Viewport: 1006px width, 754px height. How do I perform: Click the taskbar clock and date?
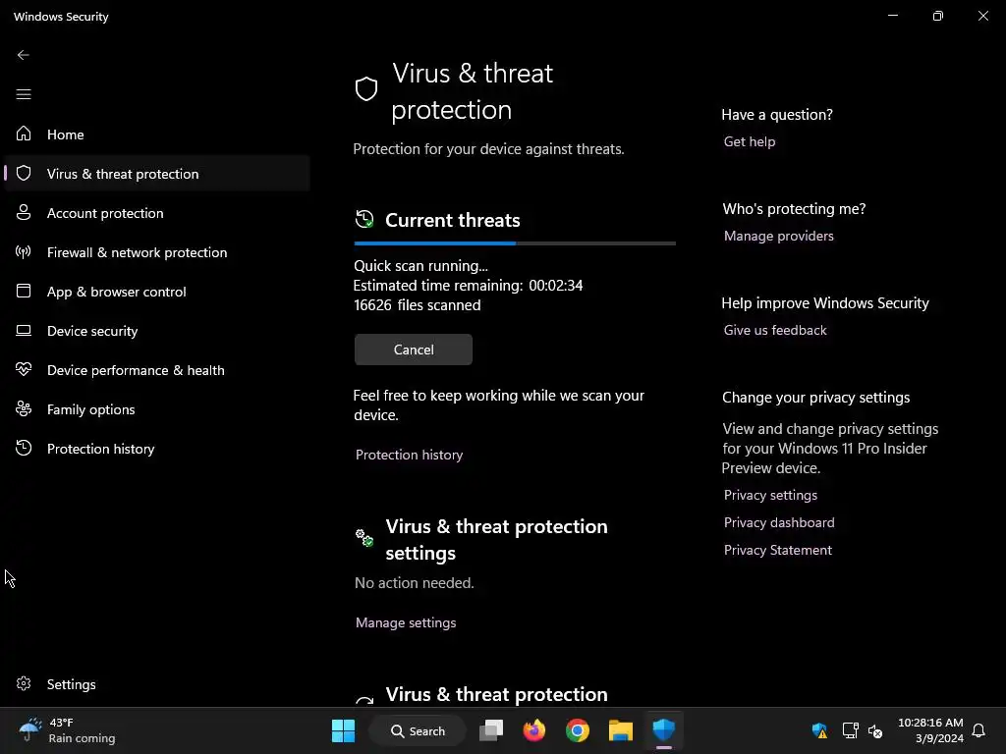(x=930, y=730)
